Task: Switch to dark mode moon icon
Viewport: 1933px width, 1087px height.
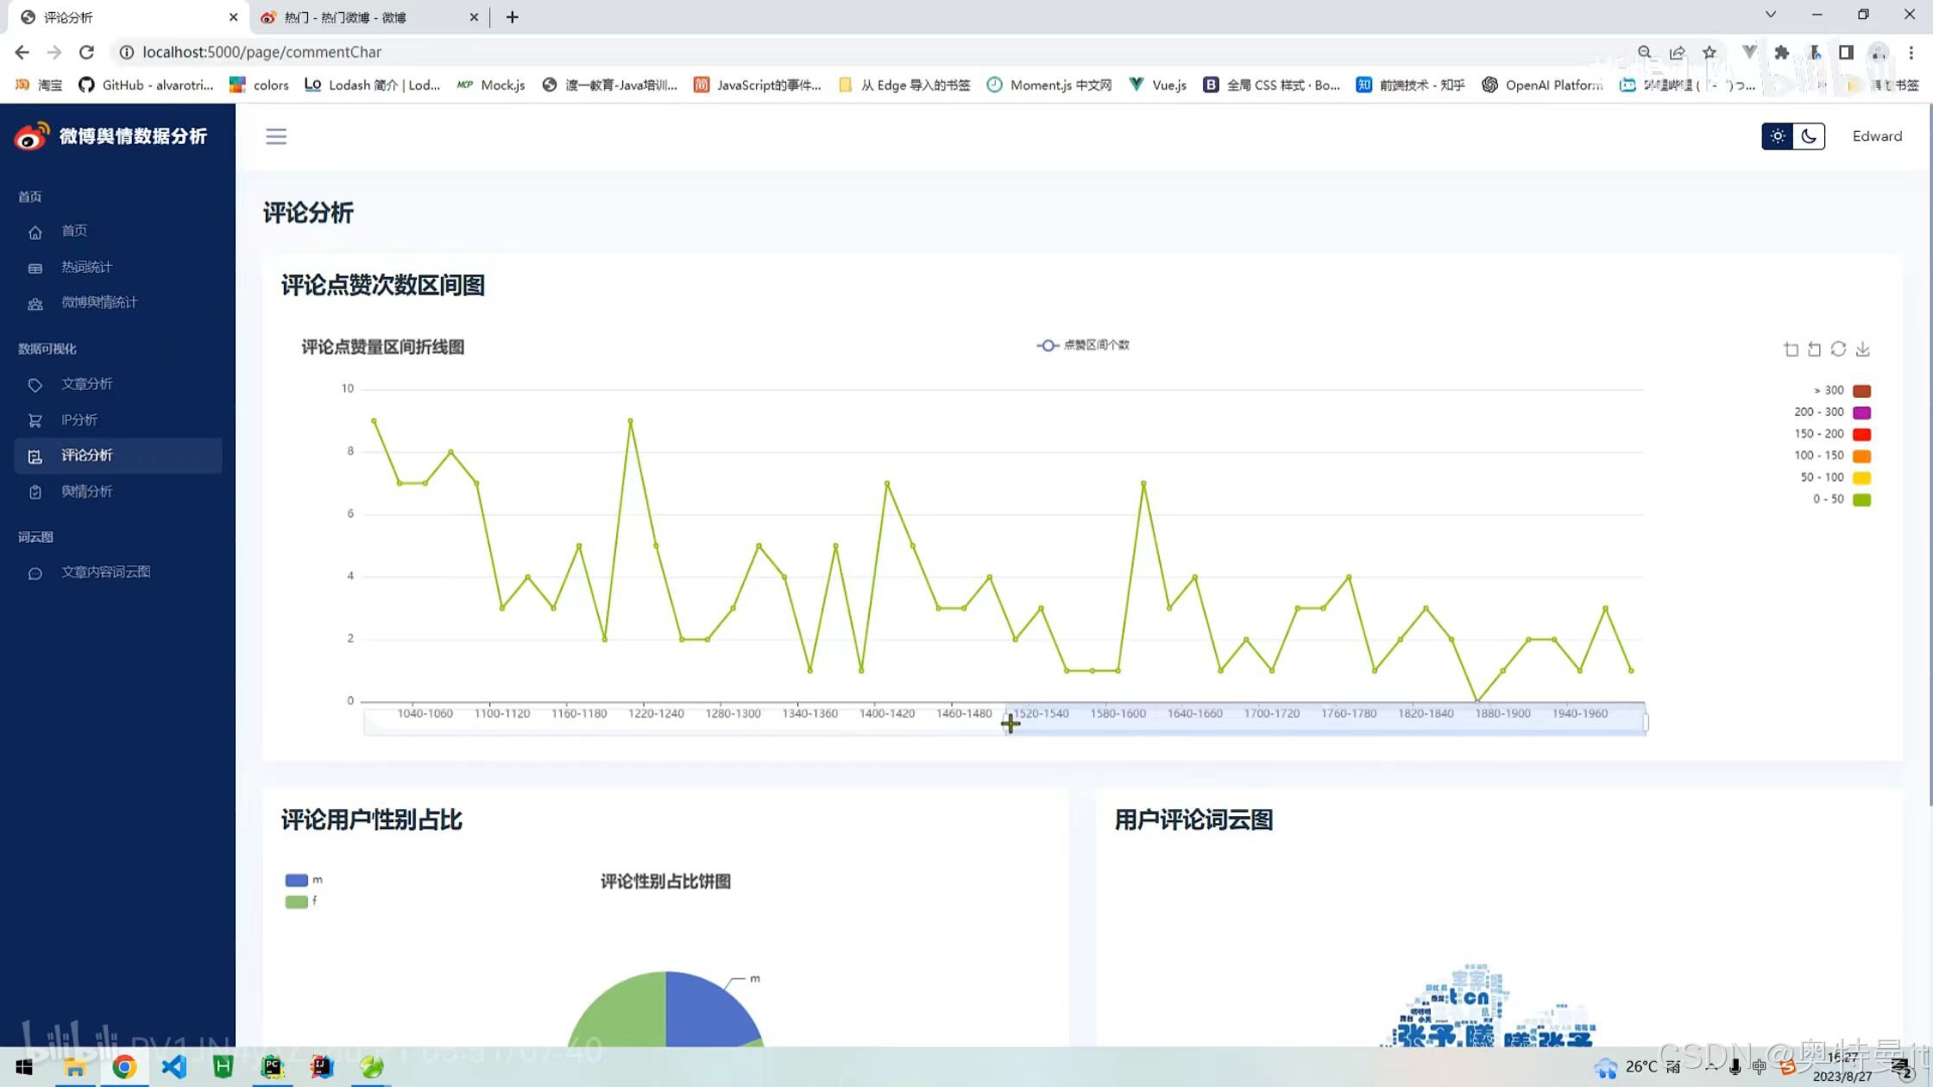Action: pos(1809,136)
